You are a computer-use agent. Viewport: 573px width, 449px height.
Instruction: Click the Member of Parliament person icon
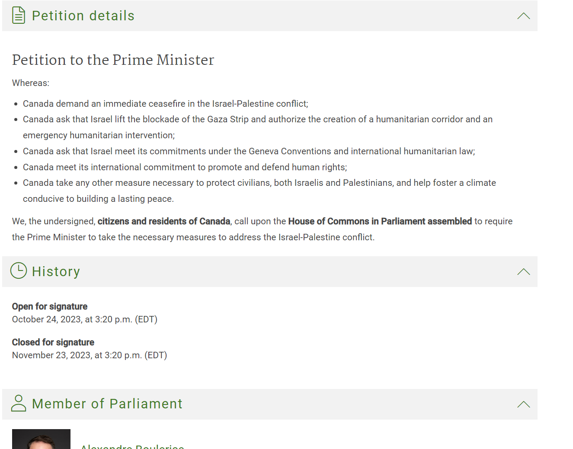tap(19, 403)
